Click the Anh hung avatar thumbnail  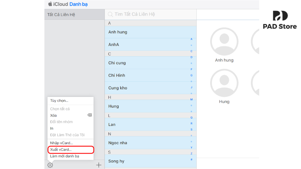[224, 42]
